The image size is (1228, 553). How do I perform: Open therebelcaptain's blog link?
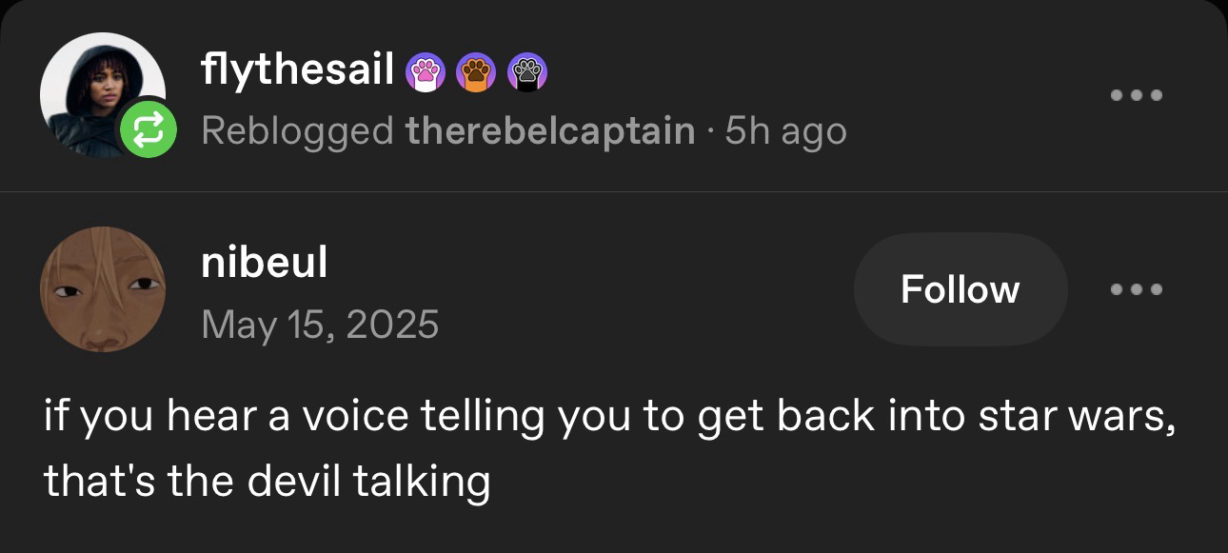pos(550,130)
